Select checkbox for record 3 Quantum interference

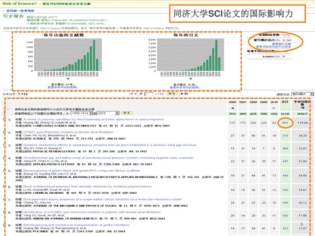pos(4,145)
